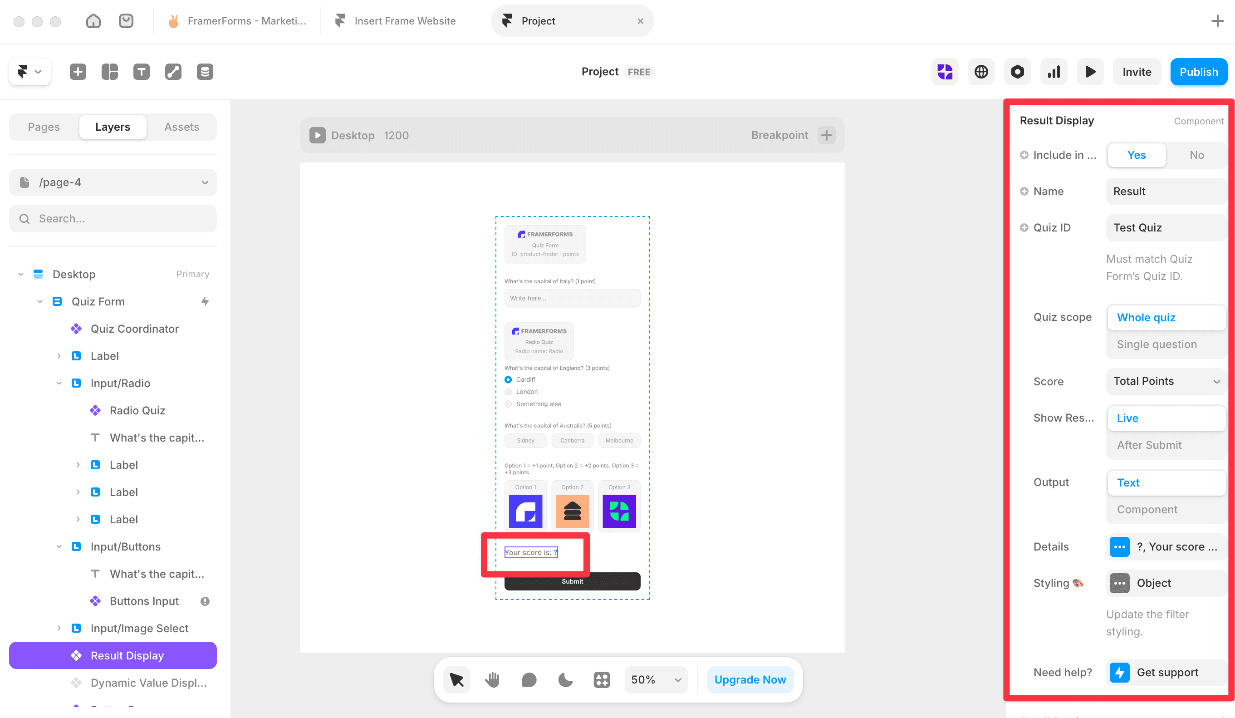Viewport: 1235px width, 718px height.
Task: Select the Result Display layer
Action: pos(113,655)
